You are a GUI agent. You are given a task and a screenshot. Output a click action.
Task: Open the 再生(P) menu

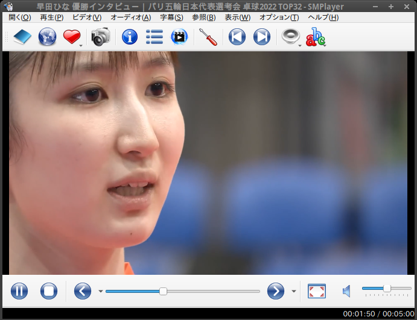click(52, 17)
